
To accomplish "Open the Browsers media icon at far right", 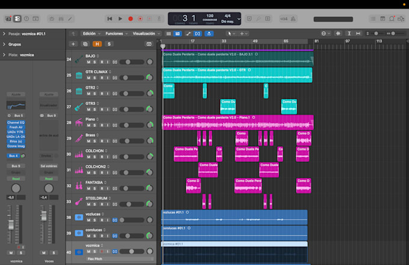I will 401,19.
